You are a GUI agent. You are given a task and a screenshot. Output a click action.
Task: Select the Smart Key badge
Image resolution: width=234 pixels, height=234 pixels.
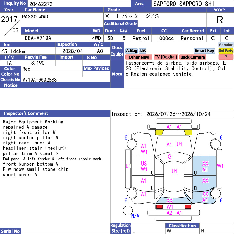[x=204, y=51]
